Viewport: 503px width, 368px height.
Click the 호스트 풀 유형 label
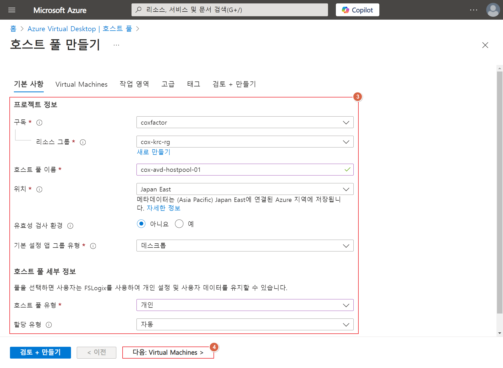[x=35, y=305]
